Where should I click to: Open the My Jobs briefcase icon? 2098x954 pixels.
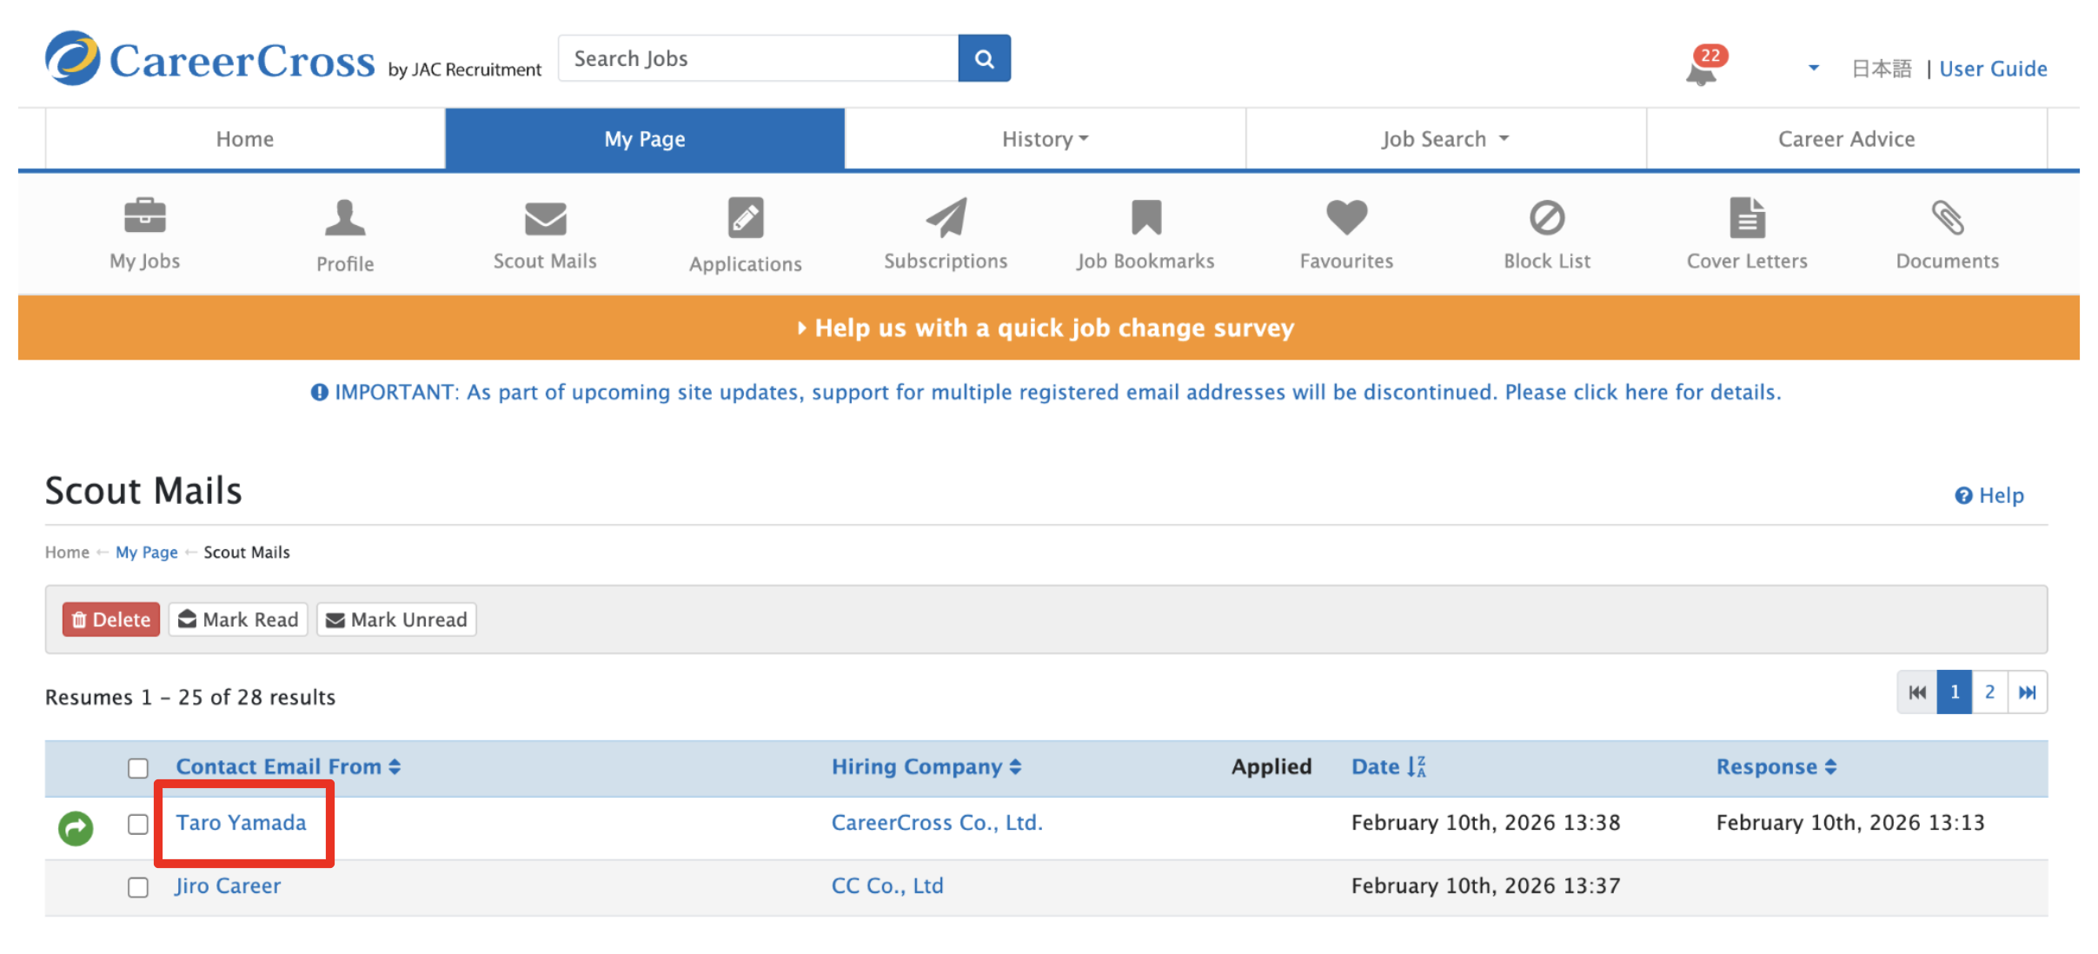(x=144, y=217)
